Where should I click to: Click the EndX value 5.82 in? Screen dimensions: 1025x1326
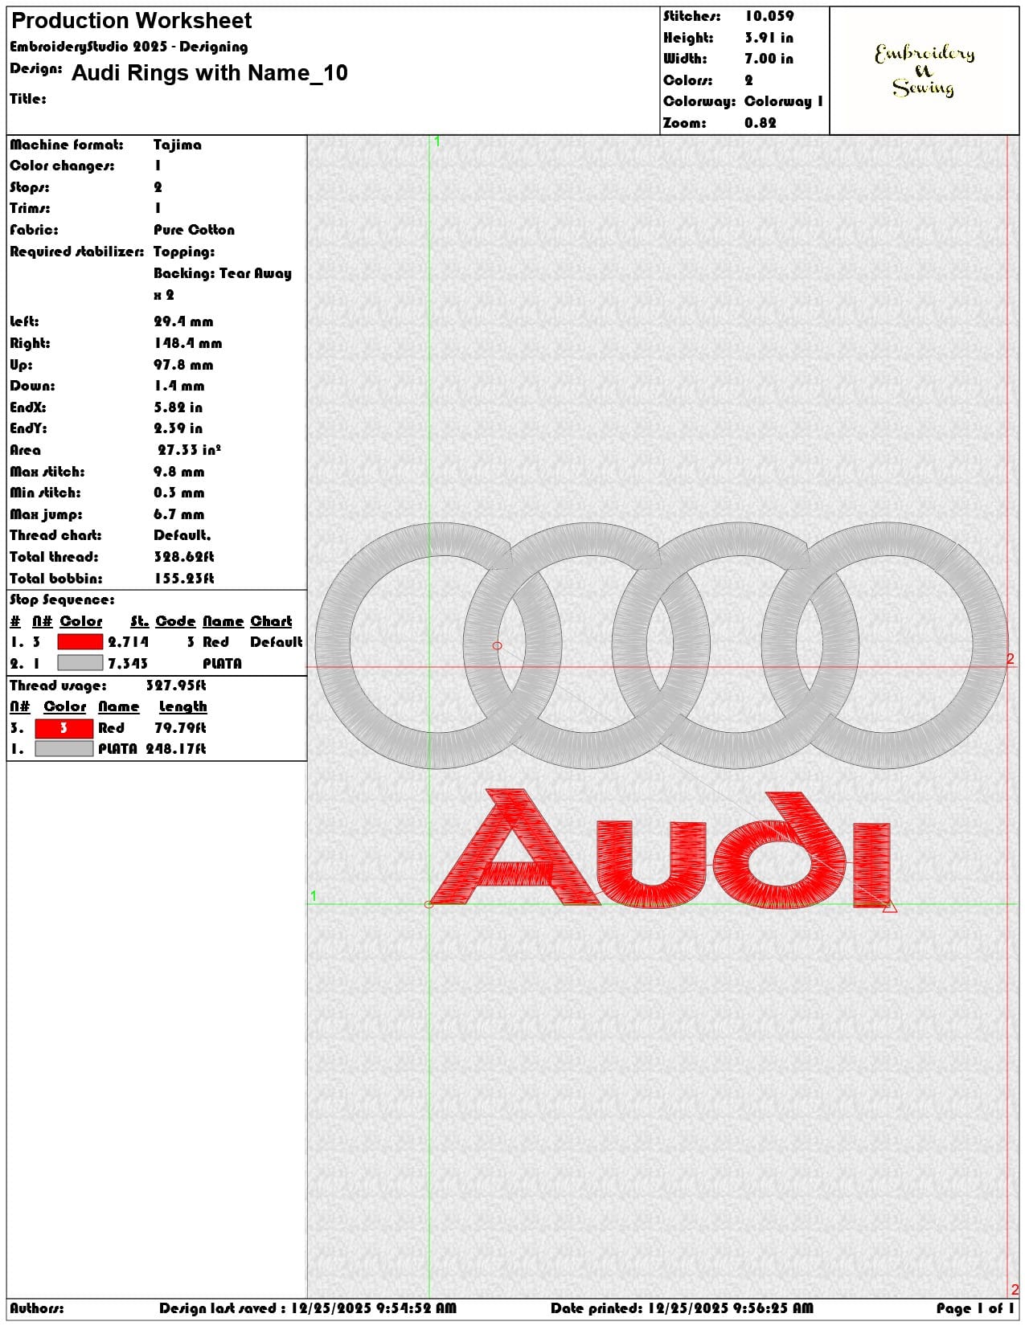(x=178, y=407)
